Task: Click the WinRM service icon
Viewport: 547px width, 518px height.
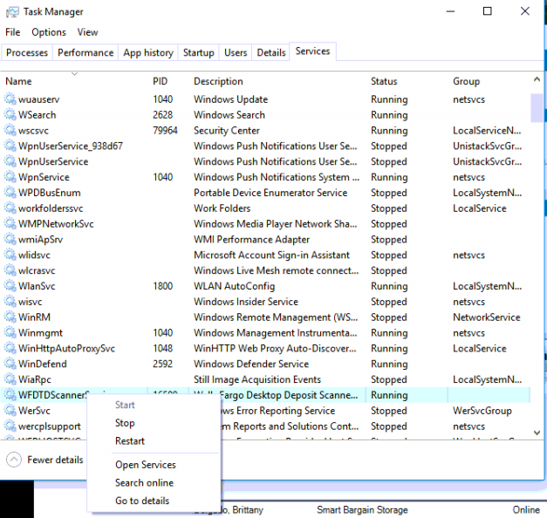Action: (10, 317)
